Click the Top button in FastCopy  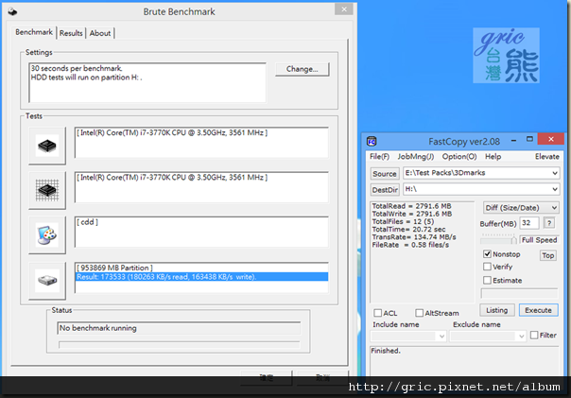coord(547,255)
